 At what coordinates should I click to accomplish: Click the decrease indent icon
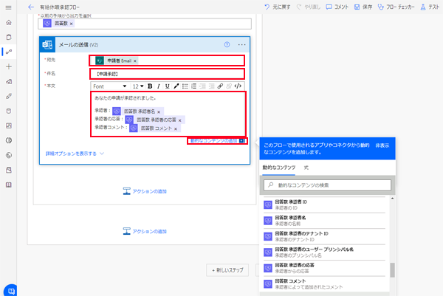tap(202, 86)
